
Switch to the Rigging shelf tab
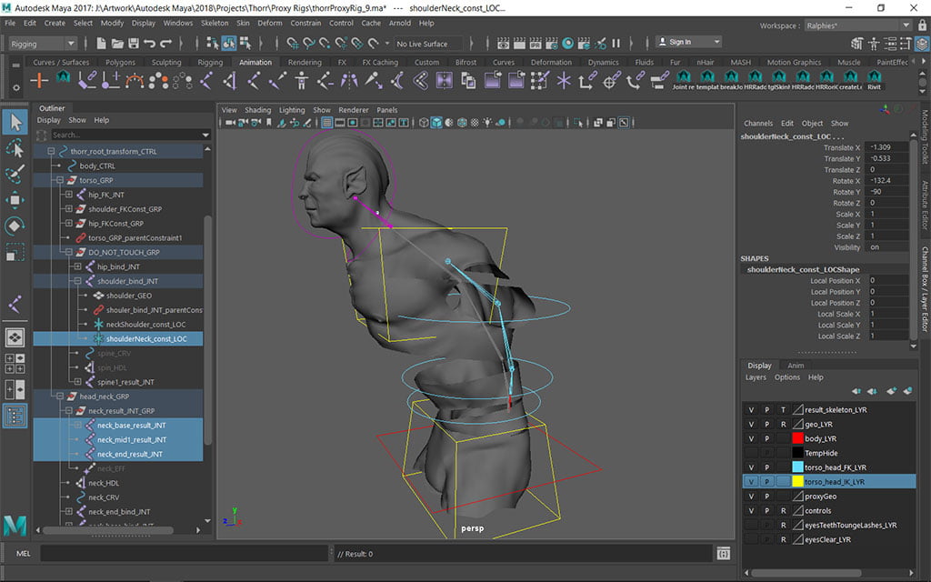pos(210,63)
